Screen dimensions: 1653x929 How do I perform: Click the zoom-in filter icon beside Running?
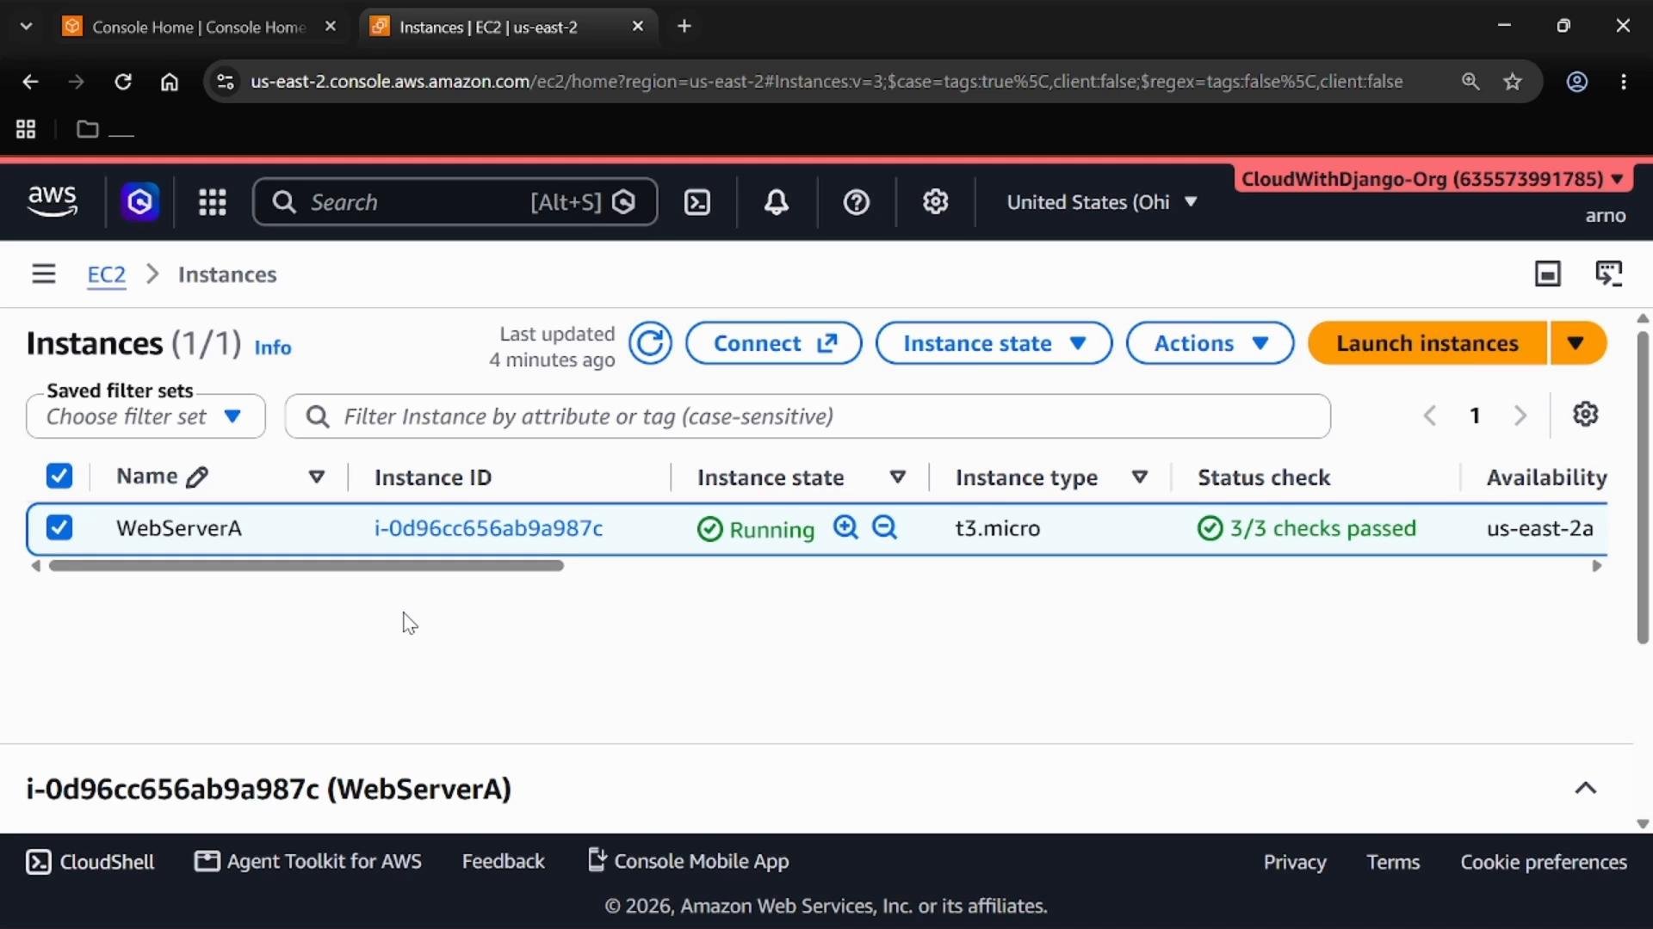845,527
